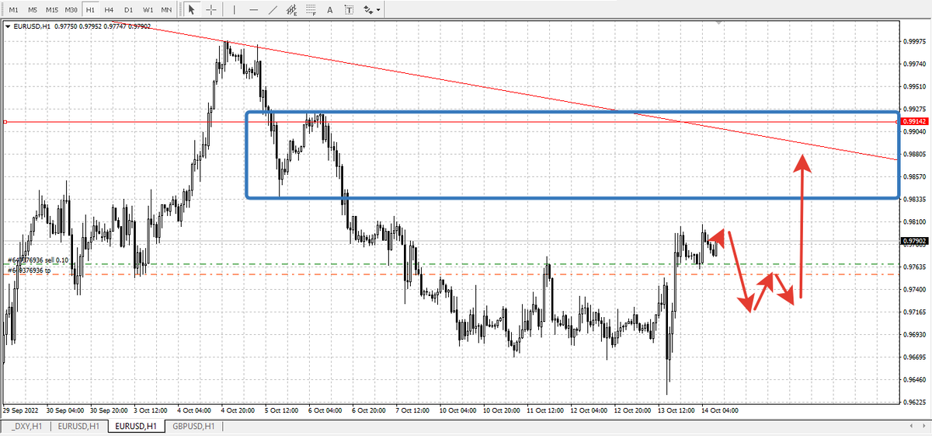Image resolution: width=932 pixels, height=436 pixels.
Task: Switch chart to M1 timeframe
Action: (x=12, y=10)
